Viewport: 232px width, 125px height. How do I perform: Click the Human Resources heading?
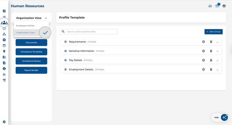(27, 6)
